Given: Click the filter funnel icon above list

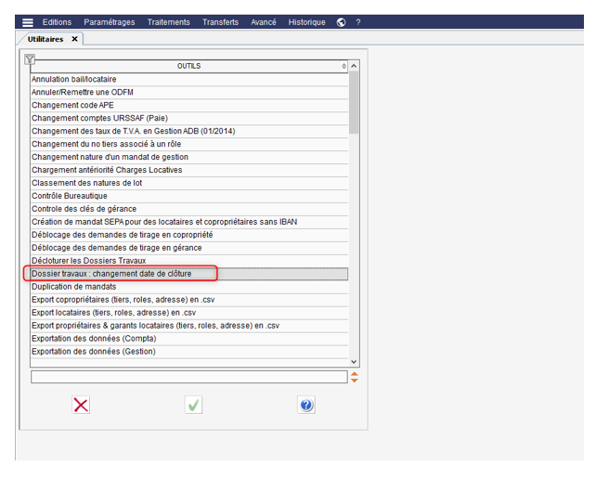Looking at the screenshot, I should tap(29, 59).
